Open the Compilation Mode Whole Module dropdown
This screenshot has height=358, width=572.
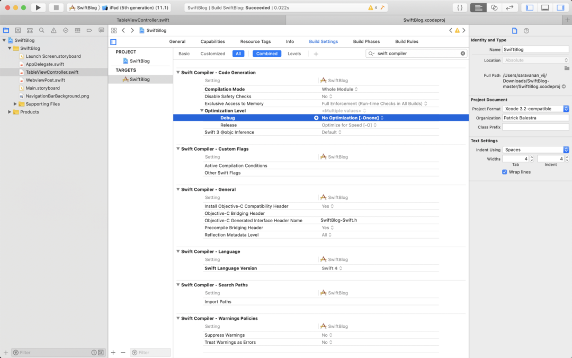pyautogui.click(x=339, y=89)
